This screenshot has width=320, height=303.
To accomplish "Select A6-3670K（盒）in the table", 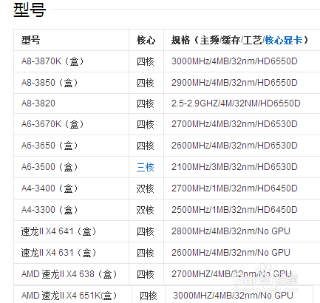I will pos(52,124).
